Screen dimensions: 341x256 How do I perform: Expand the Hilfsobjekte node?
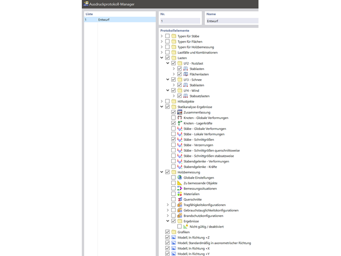pos(162,101)
